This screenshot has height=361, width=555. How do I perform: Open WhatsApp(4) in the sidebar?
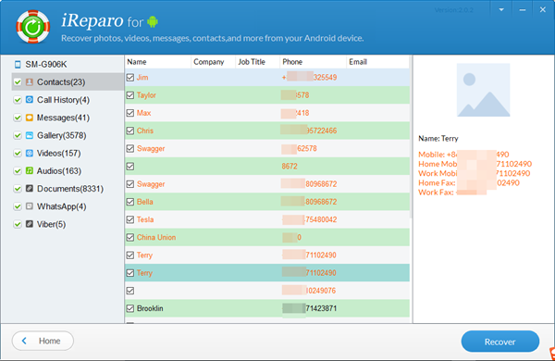[62, 206]
